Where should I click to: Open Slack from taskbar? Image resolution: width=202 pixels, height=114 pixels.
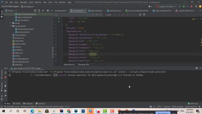[x=54, y=111]
